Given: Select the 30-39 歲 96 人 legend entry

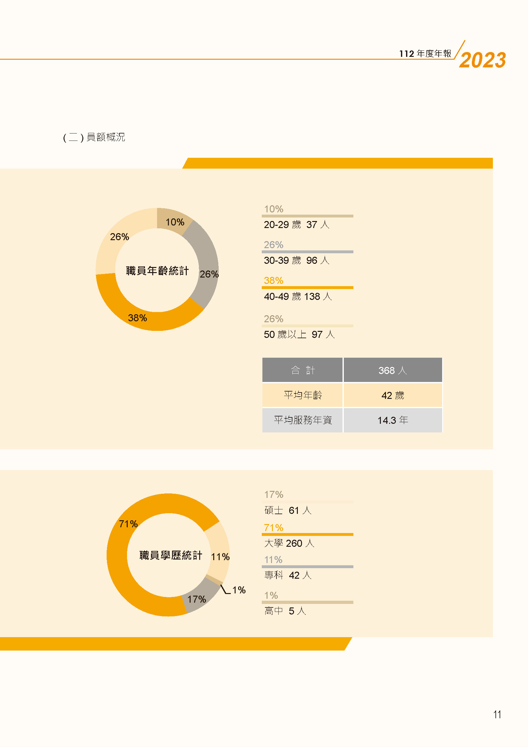Looking at the screenshot, I should pos(297,260).
